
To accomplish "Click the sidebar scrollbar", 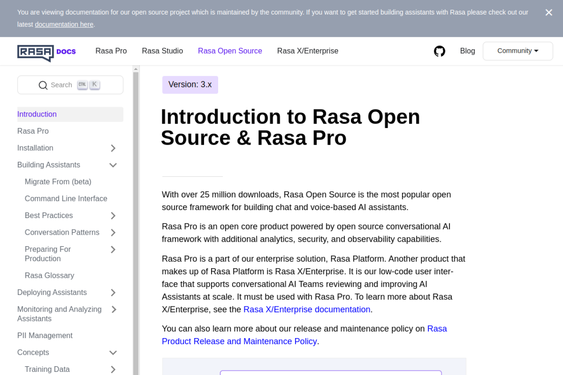I will pyautogui.click(x=136, y=223).
